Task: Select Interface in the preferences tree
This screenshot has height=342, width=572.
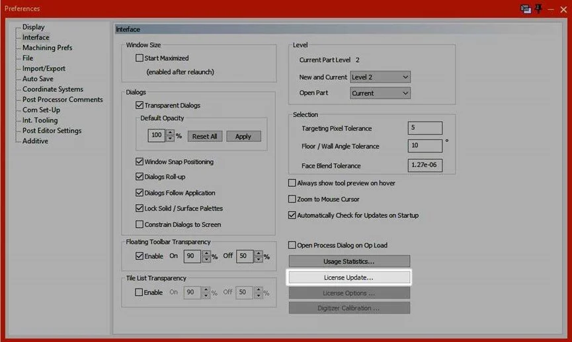Action: click(36, 37)
